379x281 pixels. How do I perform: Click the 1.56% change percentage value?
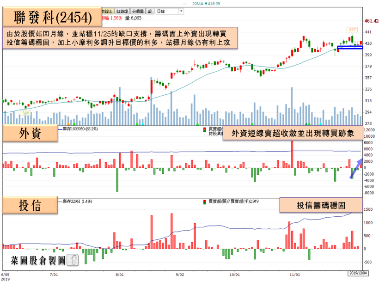[116, 18]
